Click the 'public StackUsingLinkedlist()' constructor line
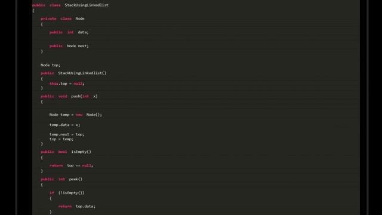382x215 pixels. (x=73, y=73)
